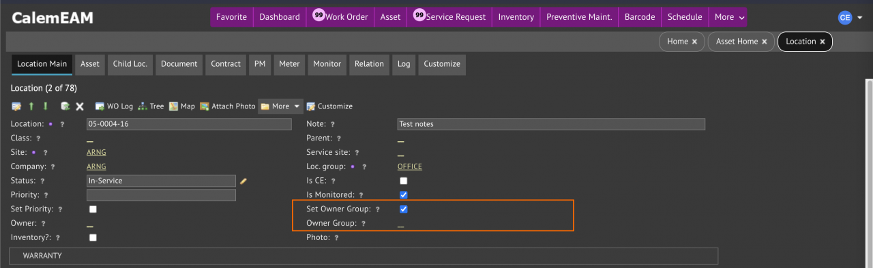Click the pencil icon next to Status
This screenshot has width=873, height=268.
(x=243, y=181)
